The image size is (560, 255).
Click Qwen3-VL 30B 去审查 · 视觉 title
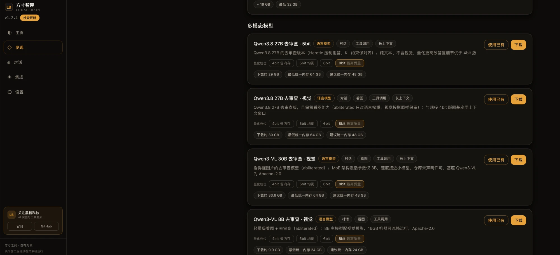click(x=284, y=159)
